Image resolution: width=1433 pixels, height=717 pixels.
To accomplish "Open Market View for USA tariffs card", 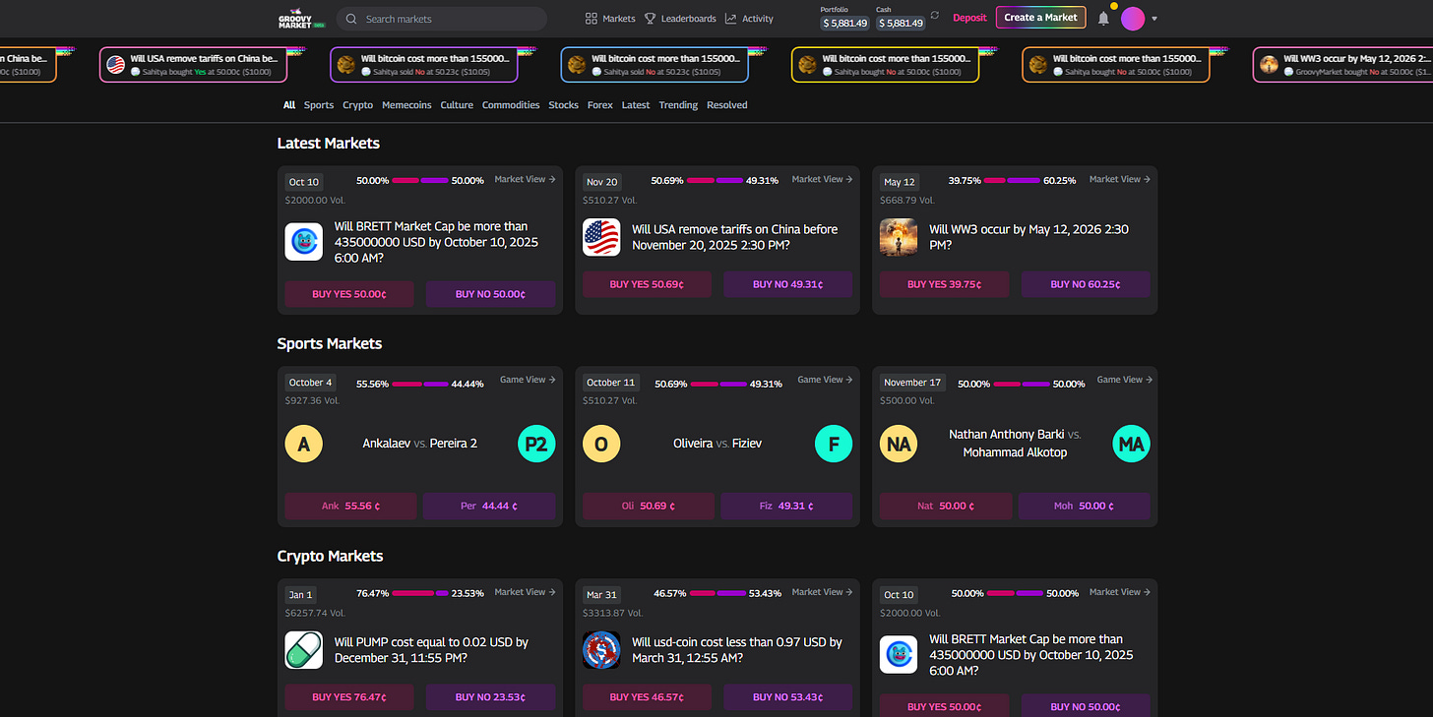I will coord(823,179).
